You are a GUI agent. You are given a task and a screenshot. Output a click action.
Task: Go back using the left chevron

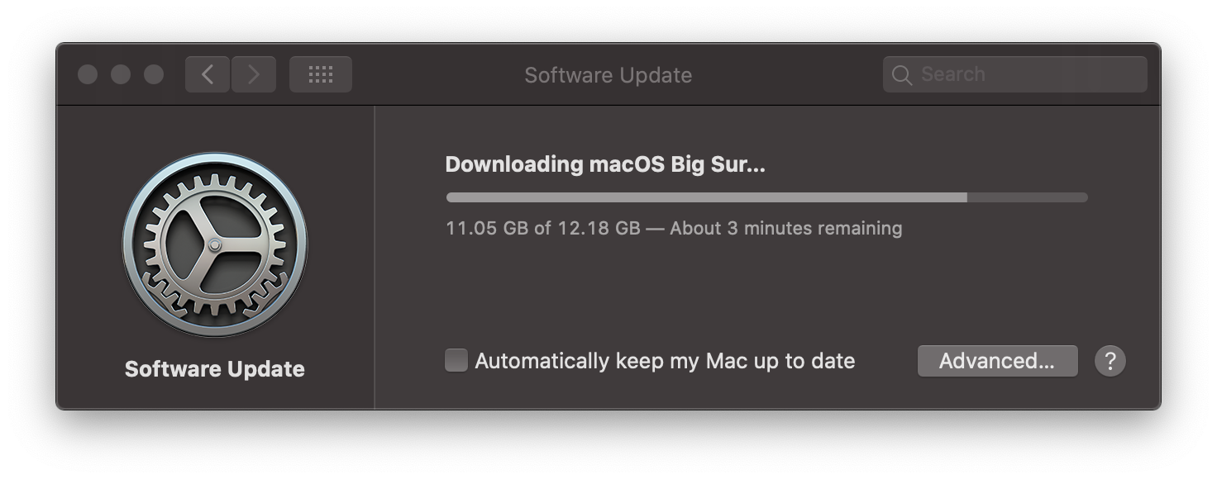pos(208,74)
